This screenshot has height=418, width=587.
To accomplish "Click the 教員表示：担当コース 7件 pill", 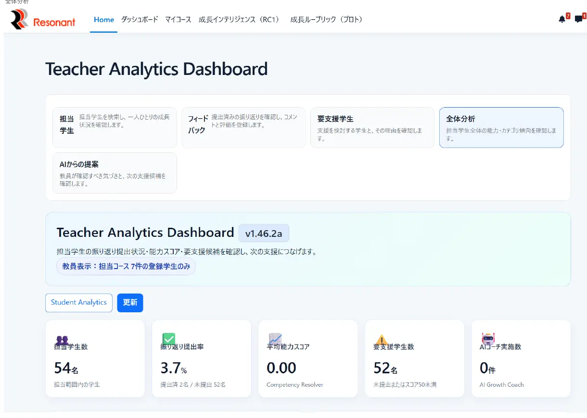I will point(126,266).
